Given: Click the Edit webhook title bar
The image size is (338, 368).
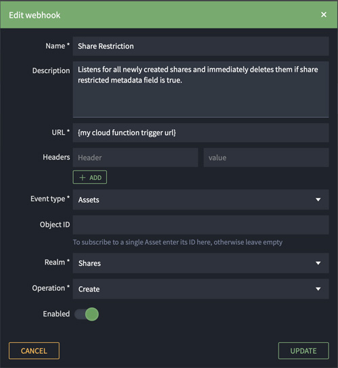Looking at the screenshot, I should click(169, 15).
